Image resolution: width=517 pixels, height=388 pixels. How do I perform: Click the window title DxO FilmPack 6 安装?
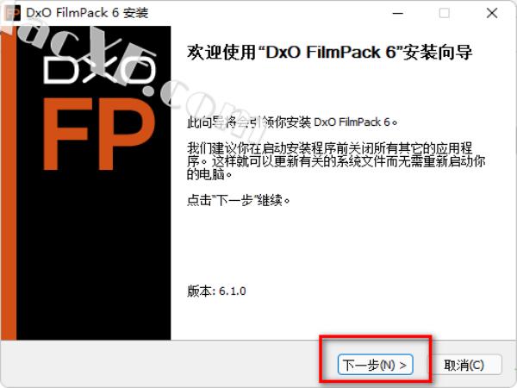pos(87,13)
